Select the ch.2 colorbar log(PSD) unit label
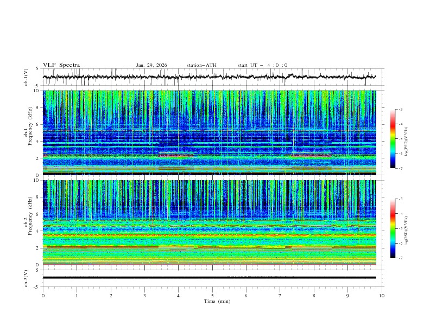Screen dimensions: 430x332 point(407,231)
